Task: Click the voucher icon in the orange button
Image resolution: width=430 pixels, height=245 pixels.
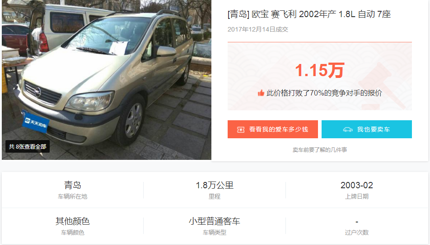Action: pyautogui.click(x=241, y=130)
